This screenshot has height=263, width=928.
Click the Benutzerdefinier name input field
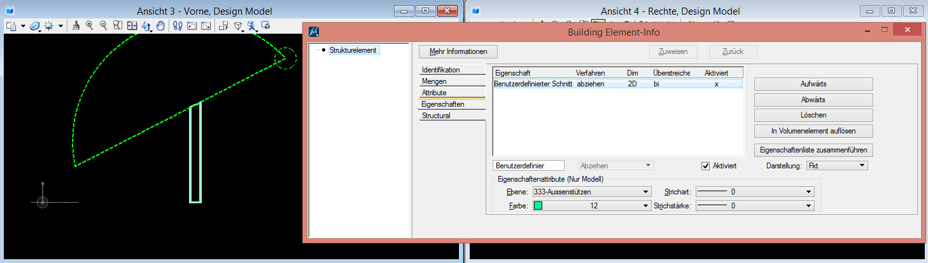(528, 166)
